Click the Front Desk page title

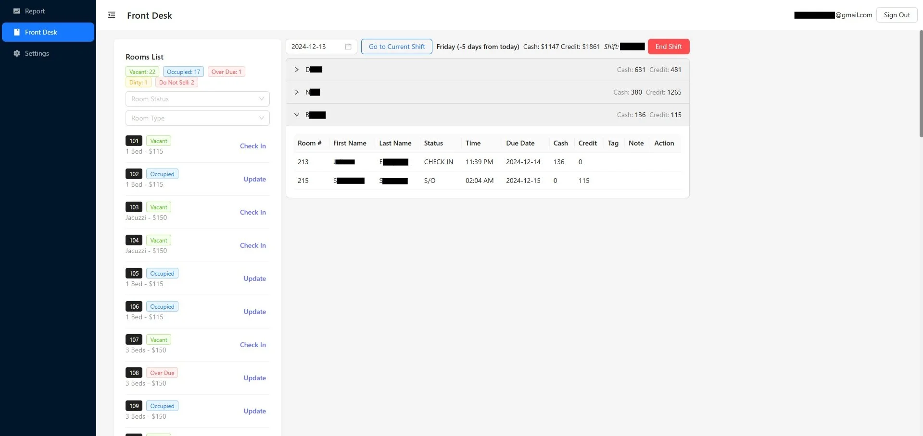click(150, 15)
